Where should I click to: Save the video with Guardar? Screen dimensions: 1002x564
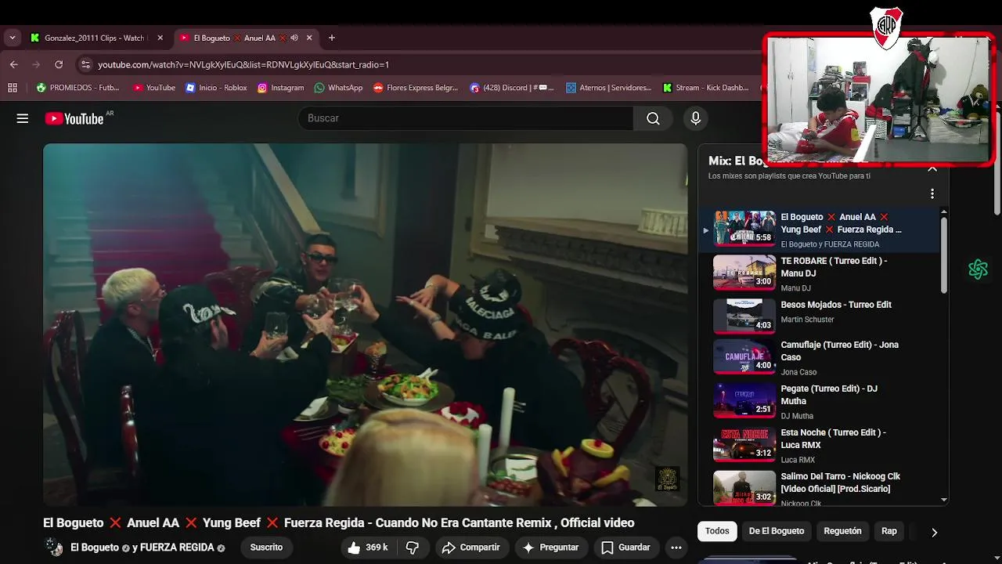[x=625, y=548]
